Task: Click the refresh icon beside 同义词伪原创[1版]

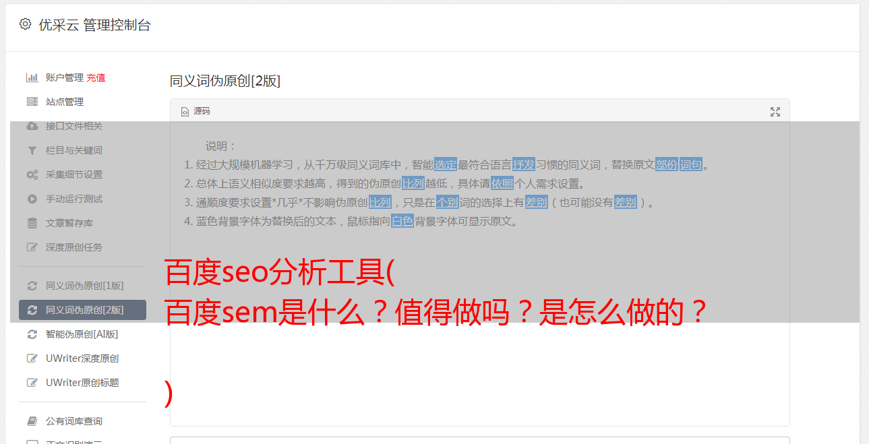Action: [x=32, y=286]
